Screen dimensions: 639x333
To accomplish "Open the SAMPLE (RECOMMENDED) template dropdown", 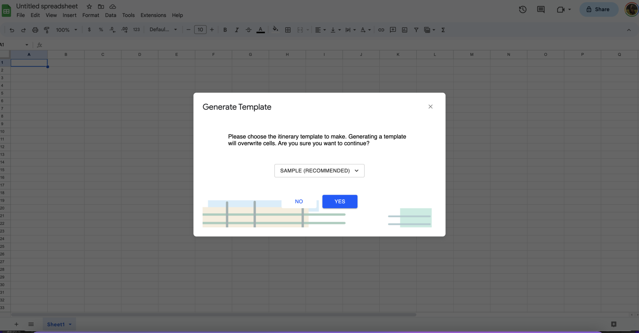I will (x=319, y=171).
